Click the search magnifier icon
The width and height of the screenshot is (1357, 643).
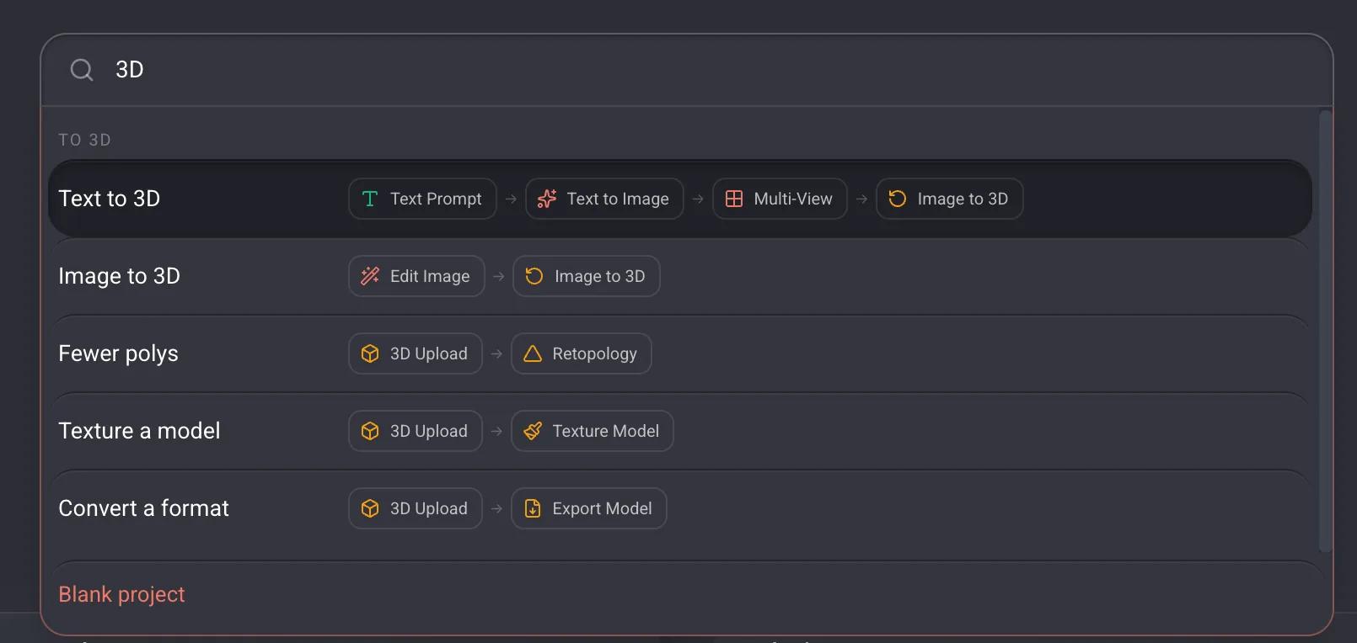coord(82,70)
